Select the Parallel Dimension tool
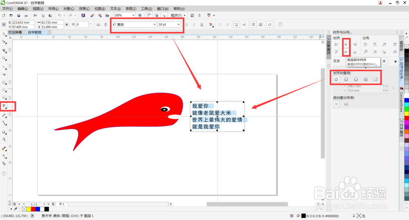The width and height of the screenshot is (409, 220). (x=4, y=115)
